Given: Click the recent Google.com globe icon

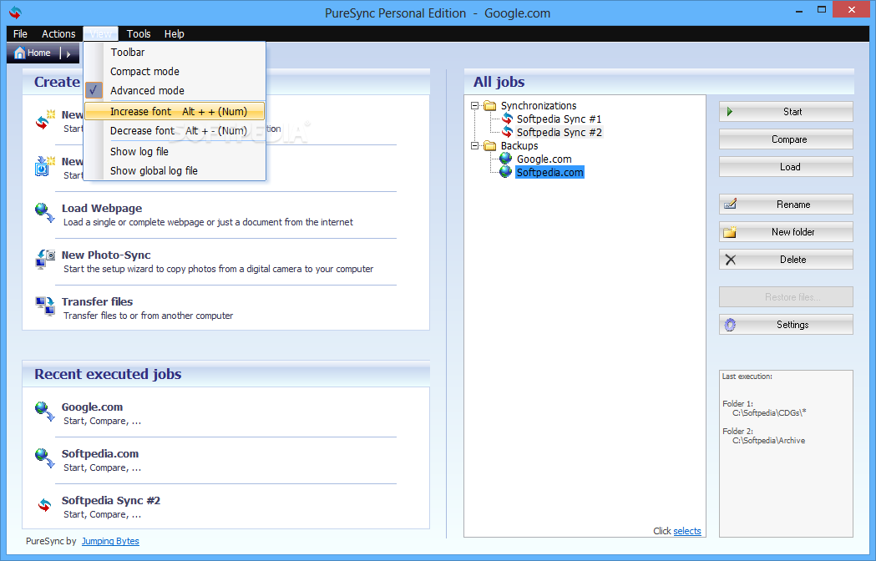Looking at the screenshot, I should 45,412.
